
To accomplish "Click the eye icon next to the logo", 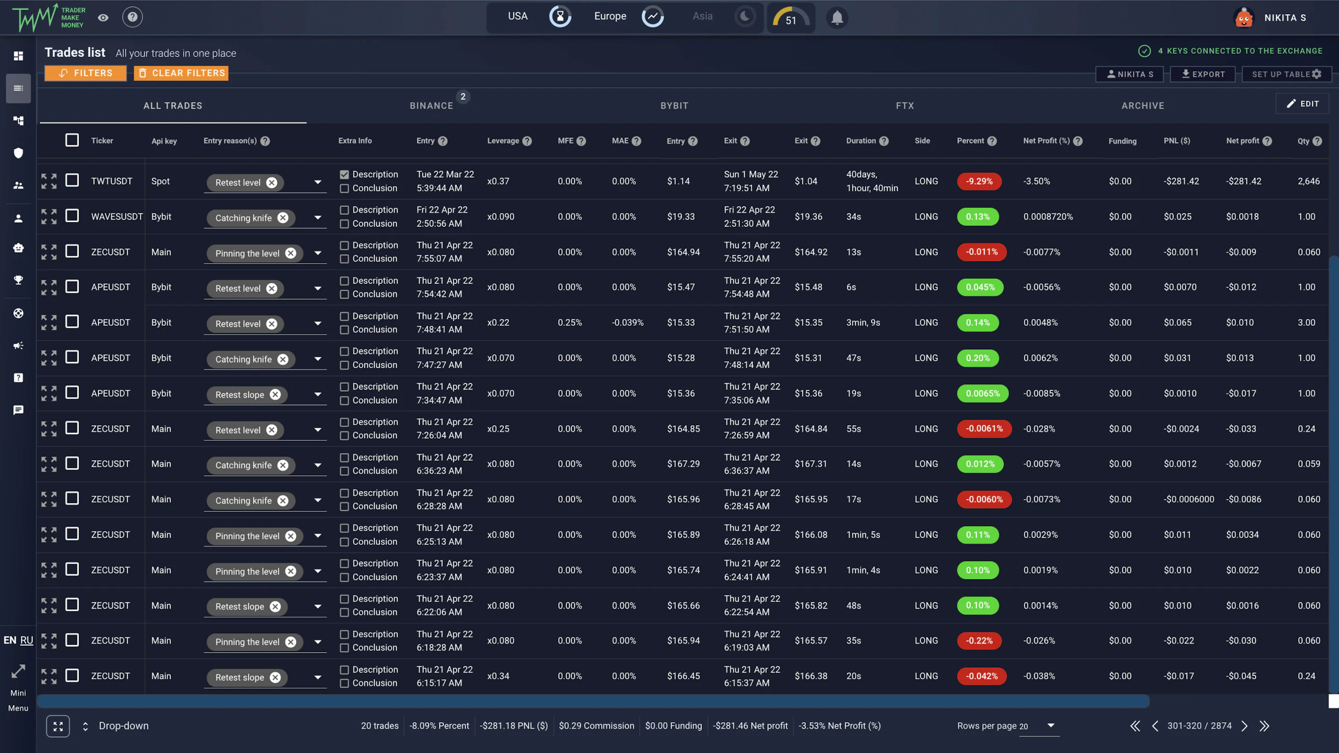I will (103, 17).
